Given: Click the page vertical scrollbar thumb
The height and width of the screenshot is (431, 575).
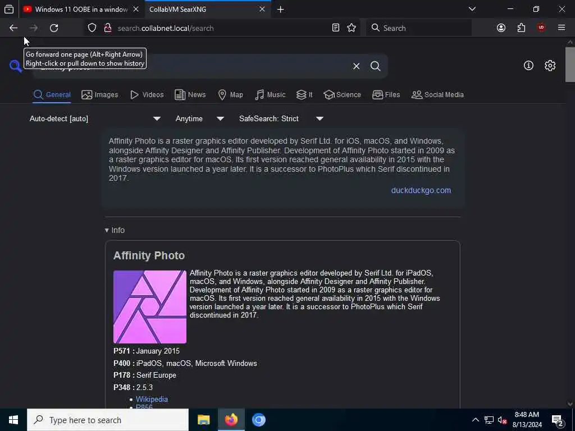Looking at the screenshot, I should pos(570,65).
